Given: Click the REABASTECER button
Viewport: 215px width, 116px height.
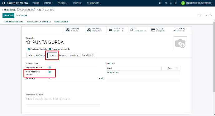Looking at the screenshot, I should pyautogui.click(x=61, y=22).
